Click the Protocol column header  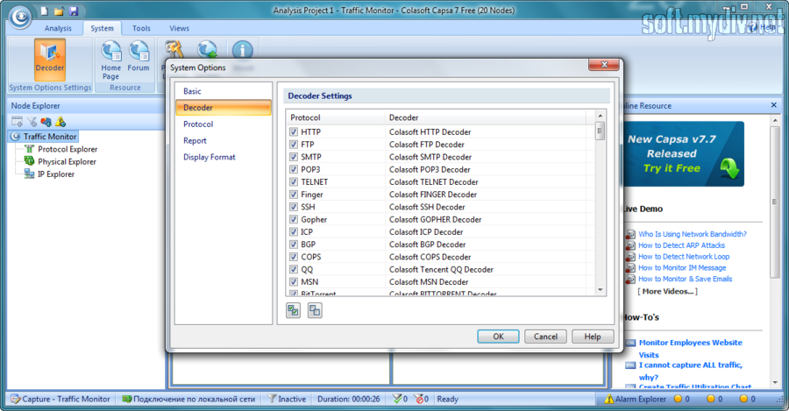336,117
